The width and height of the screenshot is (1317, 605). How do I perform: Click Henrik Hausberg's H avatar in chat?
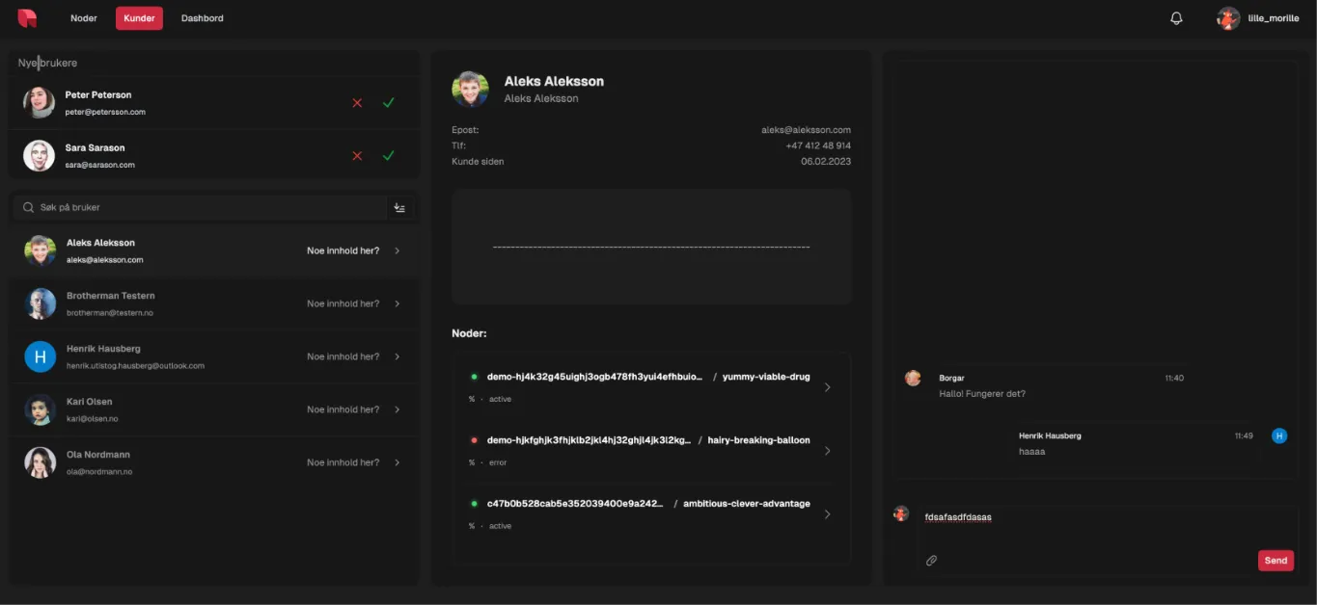pos(1279,435)
